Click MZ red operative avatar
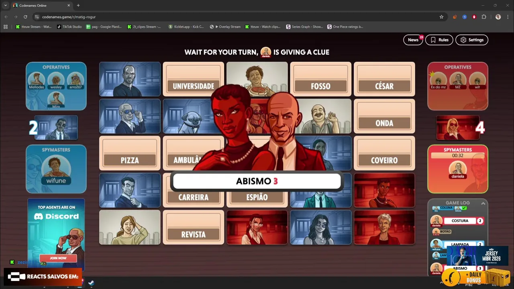 click(458, 81)
